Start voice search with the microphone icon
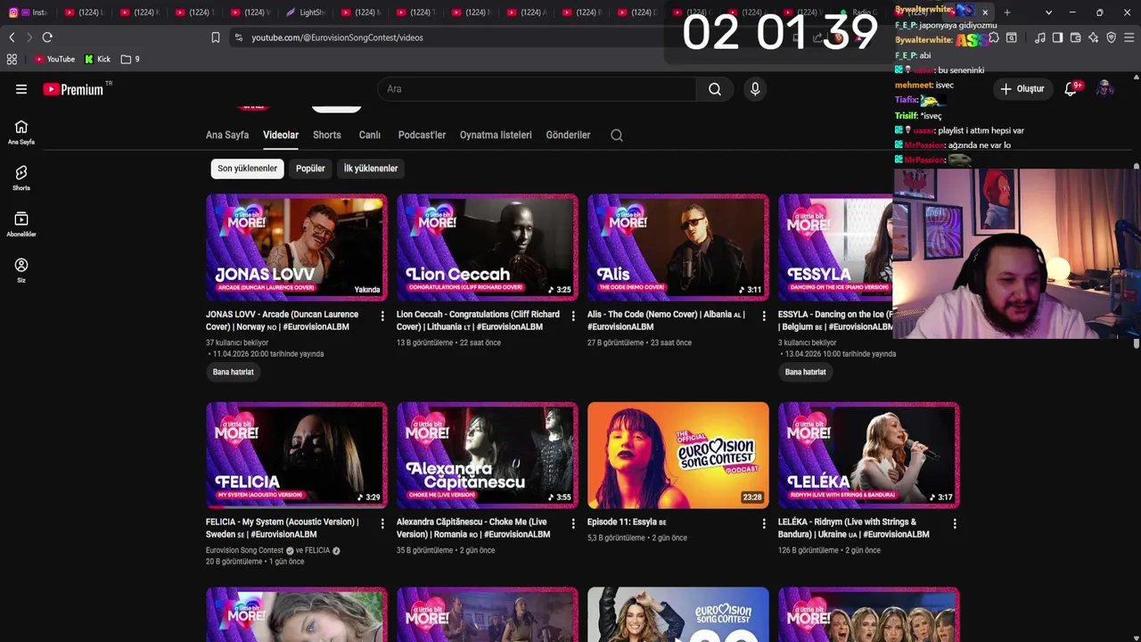The width and height of the screenshot is (1141, 642). point(755,89)
